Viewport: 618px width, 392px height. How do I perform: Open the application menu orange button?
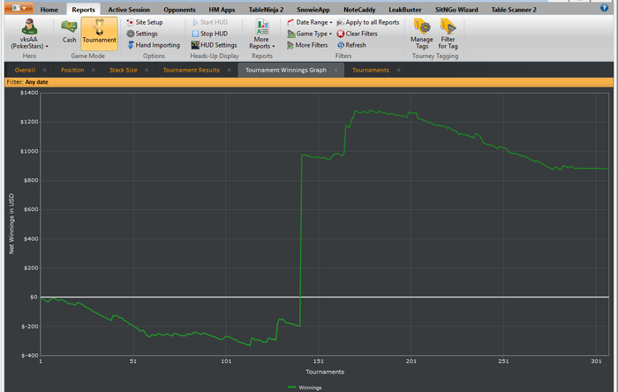19,8
